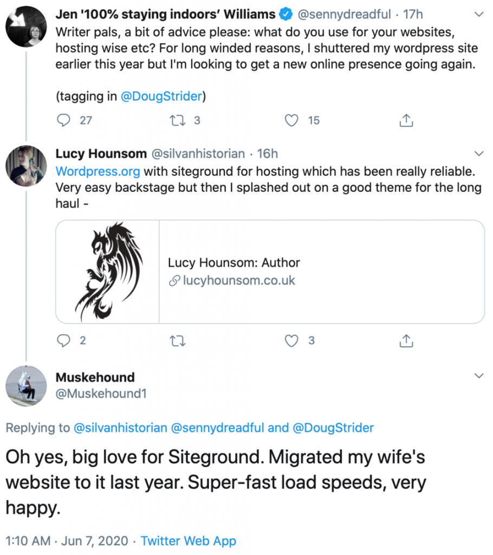Share Lucy Hounsom's tweet
This screenshot has width=493, height=555.
406,340
